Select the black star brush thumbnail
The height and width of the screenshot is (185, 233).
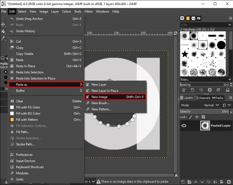pos(185,54)
